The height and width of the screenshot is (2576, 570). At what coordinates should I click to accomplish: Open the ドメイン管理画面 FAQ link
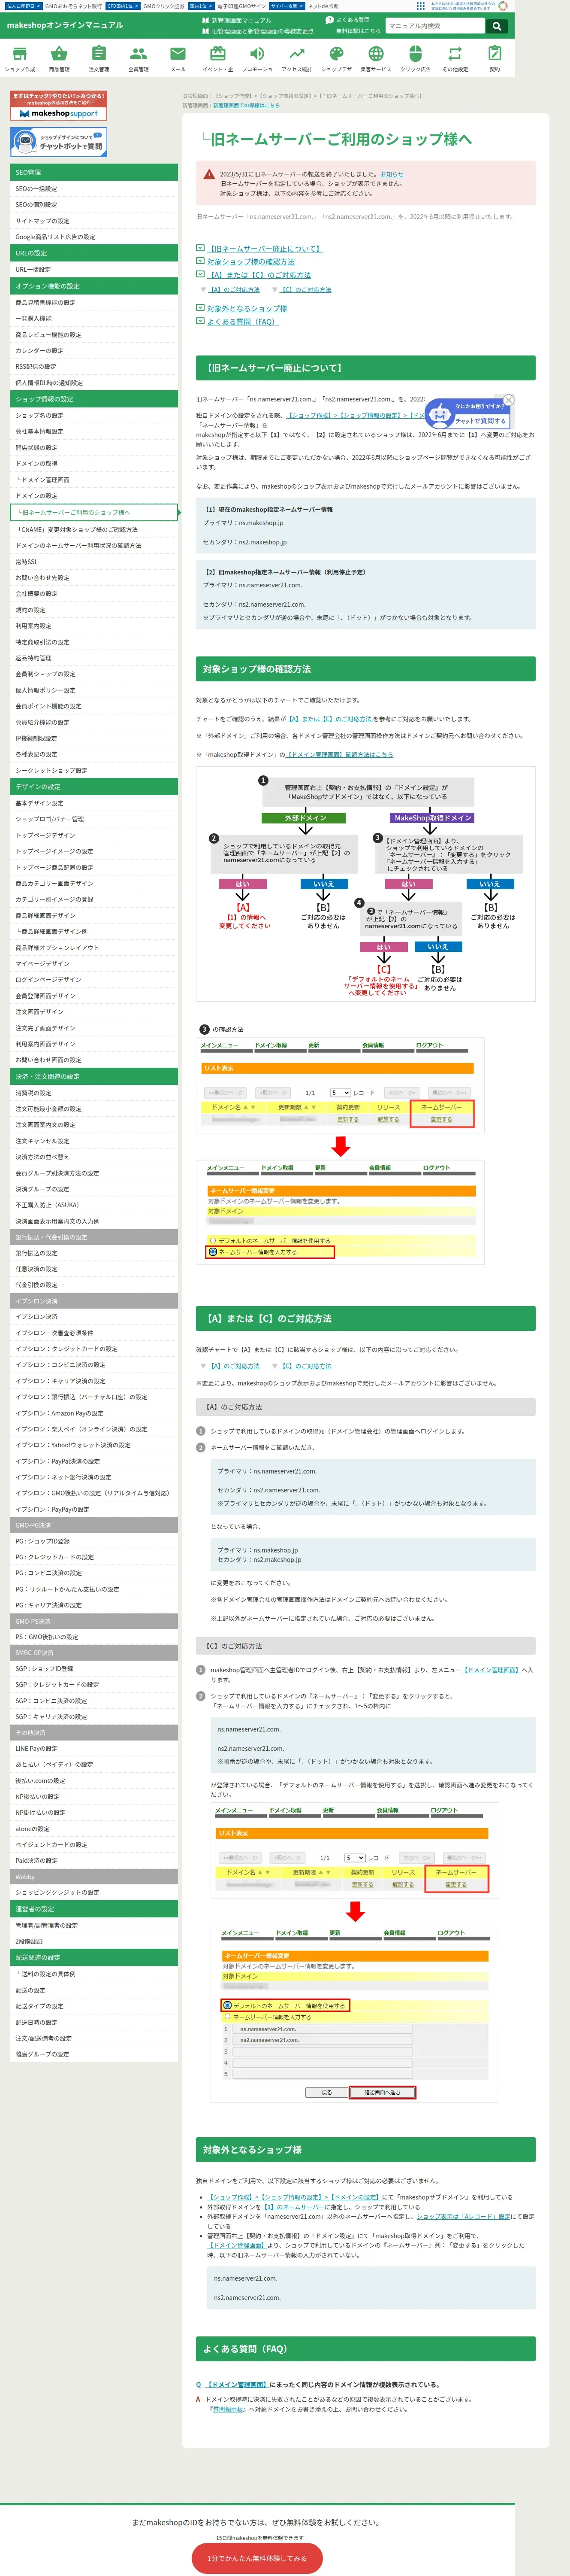[237, 2384]
